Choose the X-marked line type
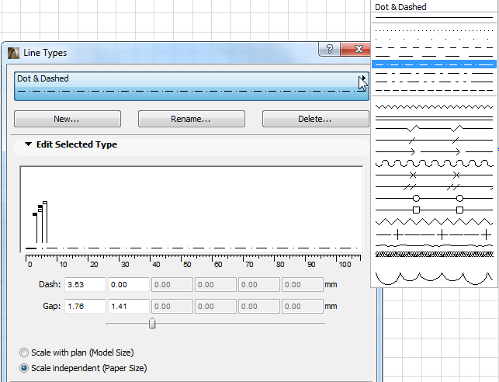The width and height of the screenshot is (499, 382). 434,175
